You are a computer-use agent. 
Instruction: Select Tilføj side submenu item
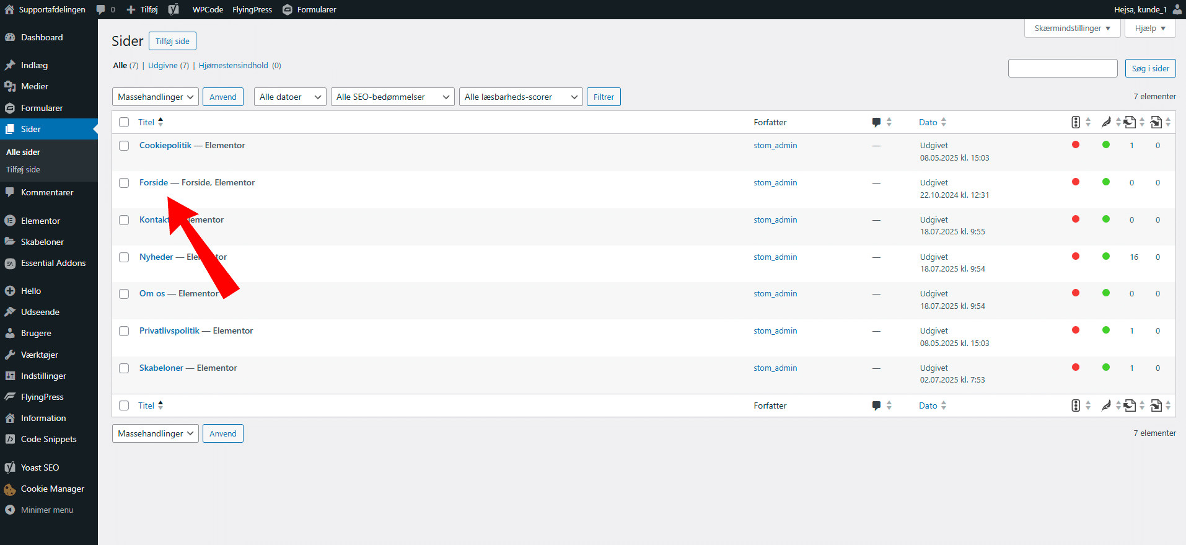24,169
